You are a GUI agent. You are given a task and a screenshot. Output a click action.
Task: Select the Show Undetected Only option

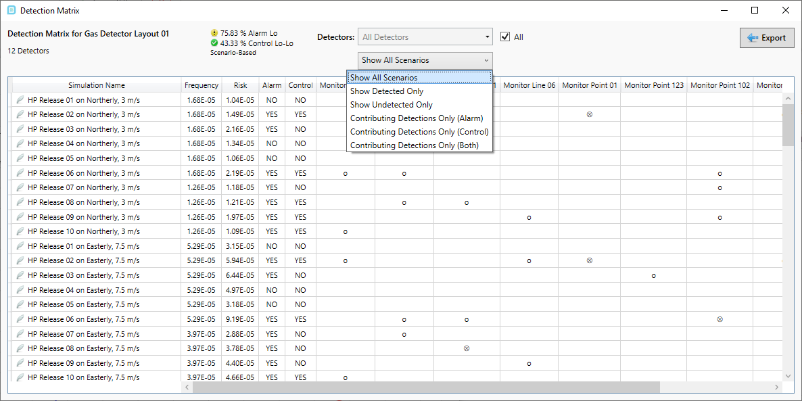pos(419,105)
